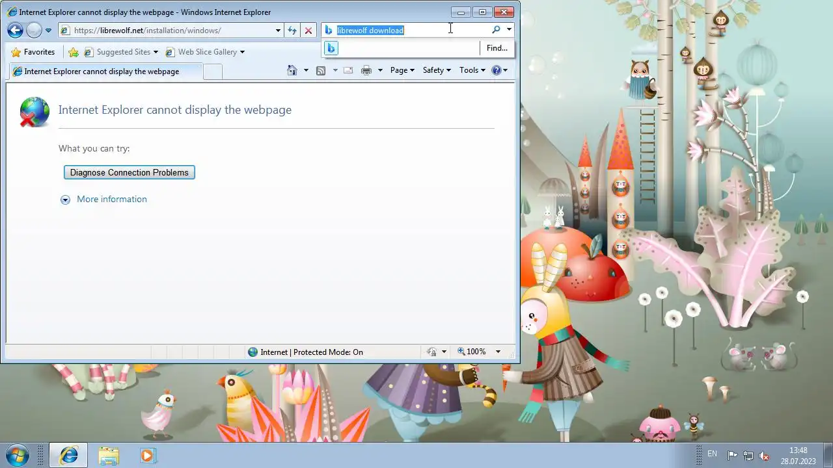Image resolution: width=833 pixels, height=468 pixels.
Task: Open the Tools menu
Action: click(x=472, y=70)
